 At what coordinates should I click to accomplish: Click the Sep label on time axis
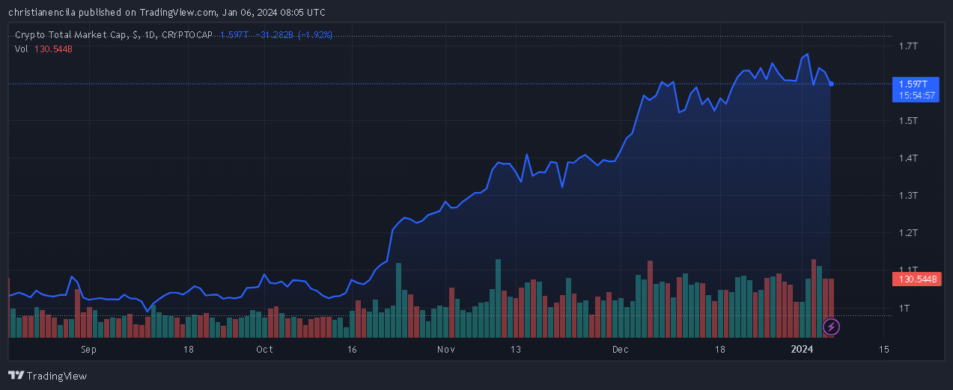pos(88,350)
